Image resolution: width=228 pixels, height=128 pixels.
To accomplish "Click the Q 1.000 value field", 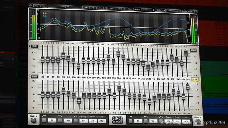I will (34, 77).
